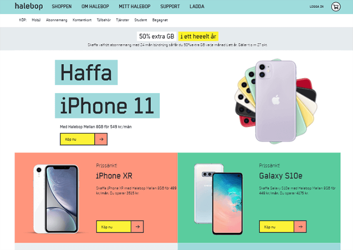Click arrow icon beside Galaxy S10e Köp nu
The height and width of the screenshot is (250, 353).
(300, 227)
